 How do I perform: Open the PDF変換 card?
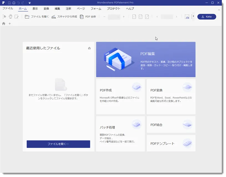(171, 97)
